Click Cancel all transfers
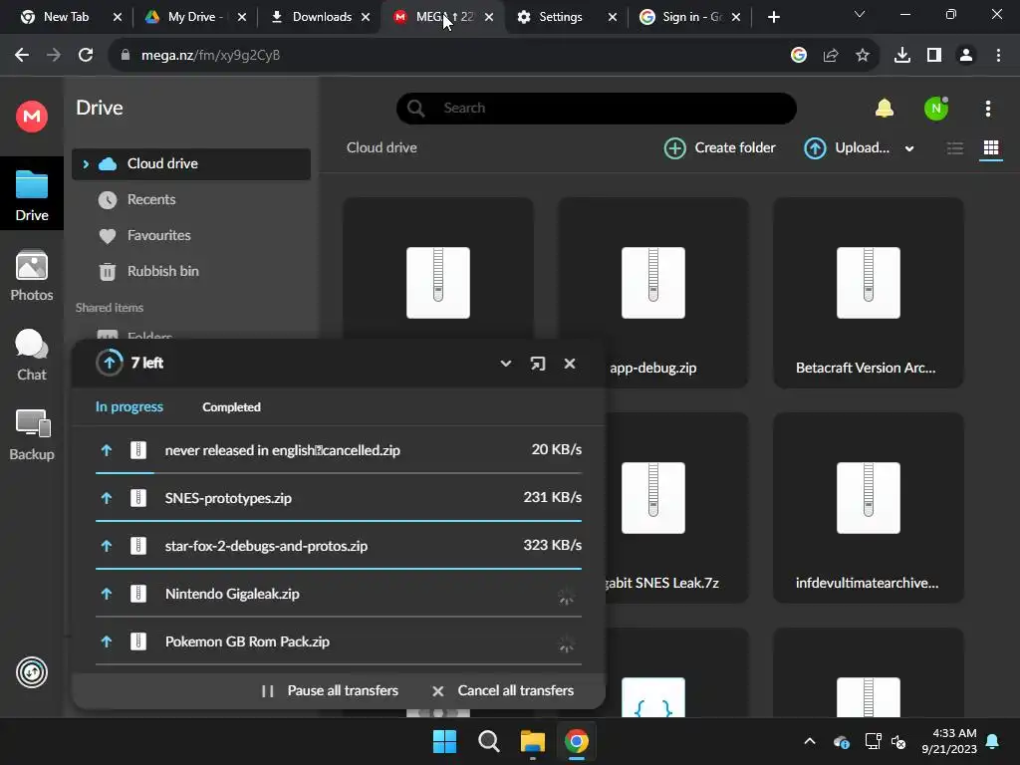This screenshot has height=765, width=1020. [x=503, y=691]
